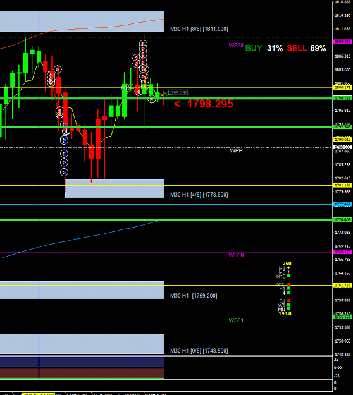Click the 1814.260 axis value

click(x=342, y=16)
